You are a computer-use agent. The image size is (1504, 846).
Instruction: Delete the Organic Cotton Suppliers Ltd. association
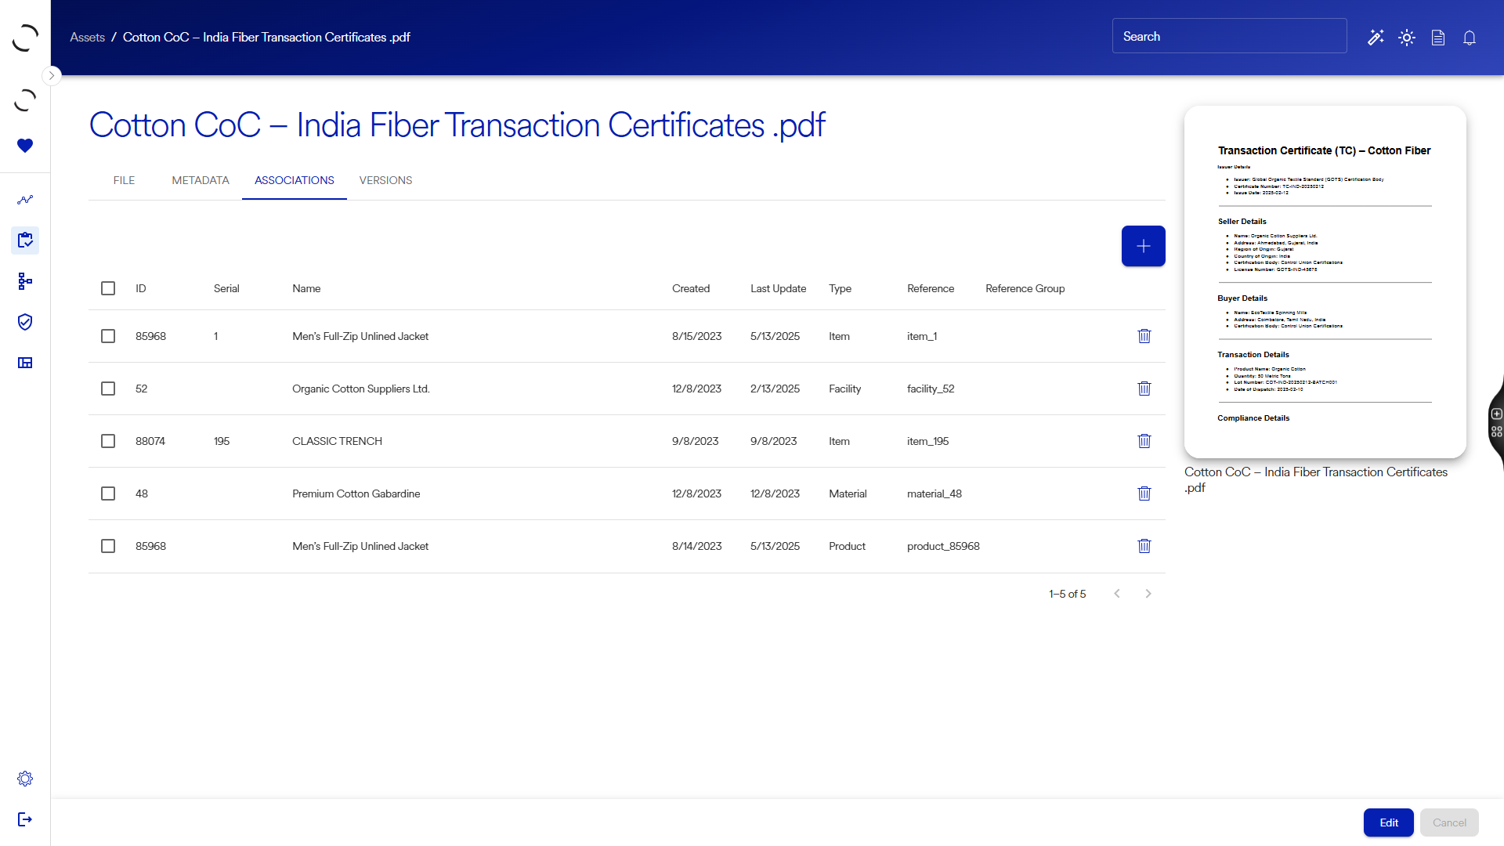(x=1144, y=389)
